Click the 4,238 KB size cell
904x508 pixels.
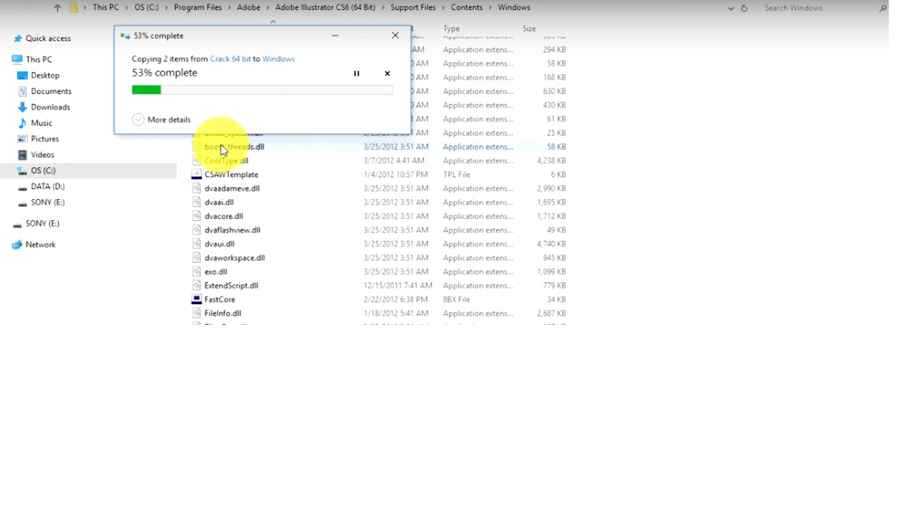click(x=551, y=161)
